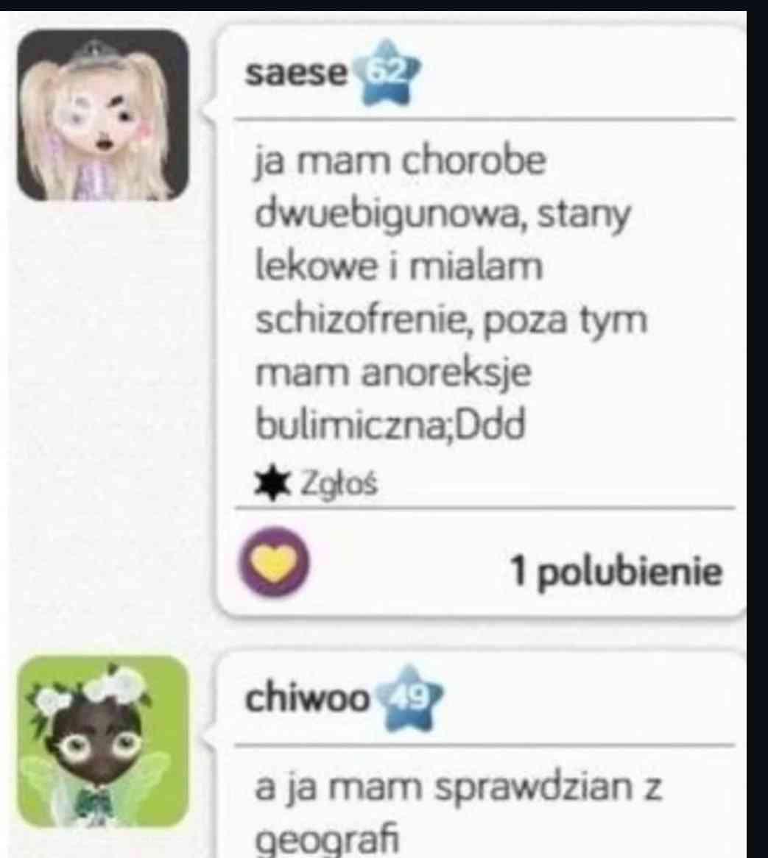The image size is (768, 858).
Task: Click the 'dwuebigunowa, stany' line of the comment
Action: click(443, 215)
